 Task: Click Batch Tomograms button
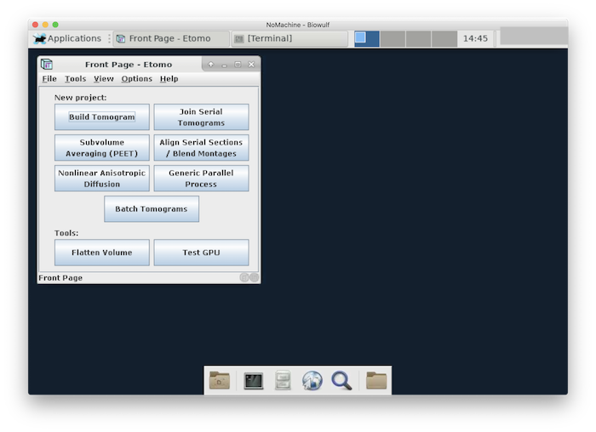pyautogui.click(x=151, y=209)
